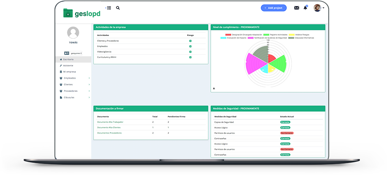Click the wand icon next to Asistente
This screenshot has width=387, height=175.
[x=61, y=66]
